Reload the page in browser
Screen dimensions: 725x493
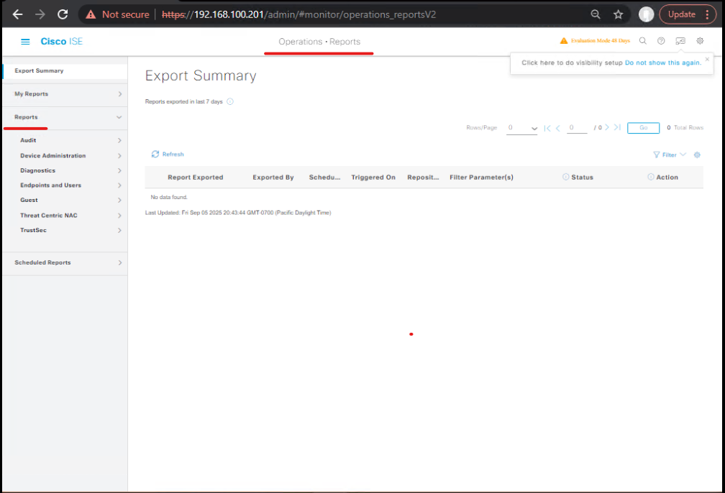[63, 14]
